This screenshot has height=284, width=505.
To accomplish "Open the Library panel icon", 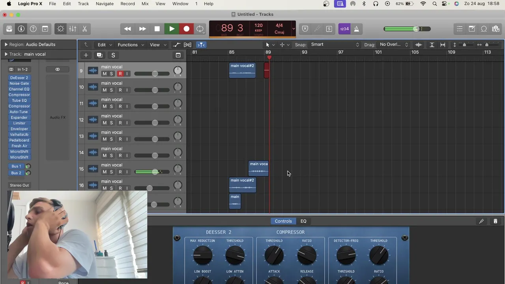I will coord(9,29).
